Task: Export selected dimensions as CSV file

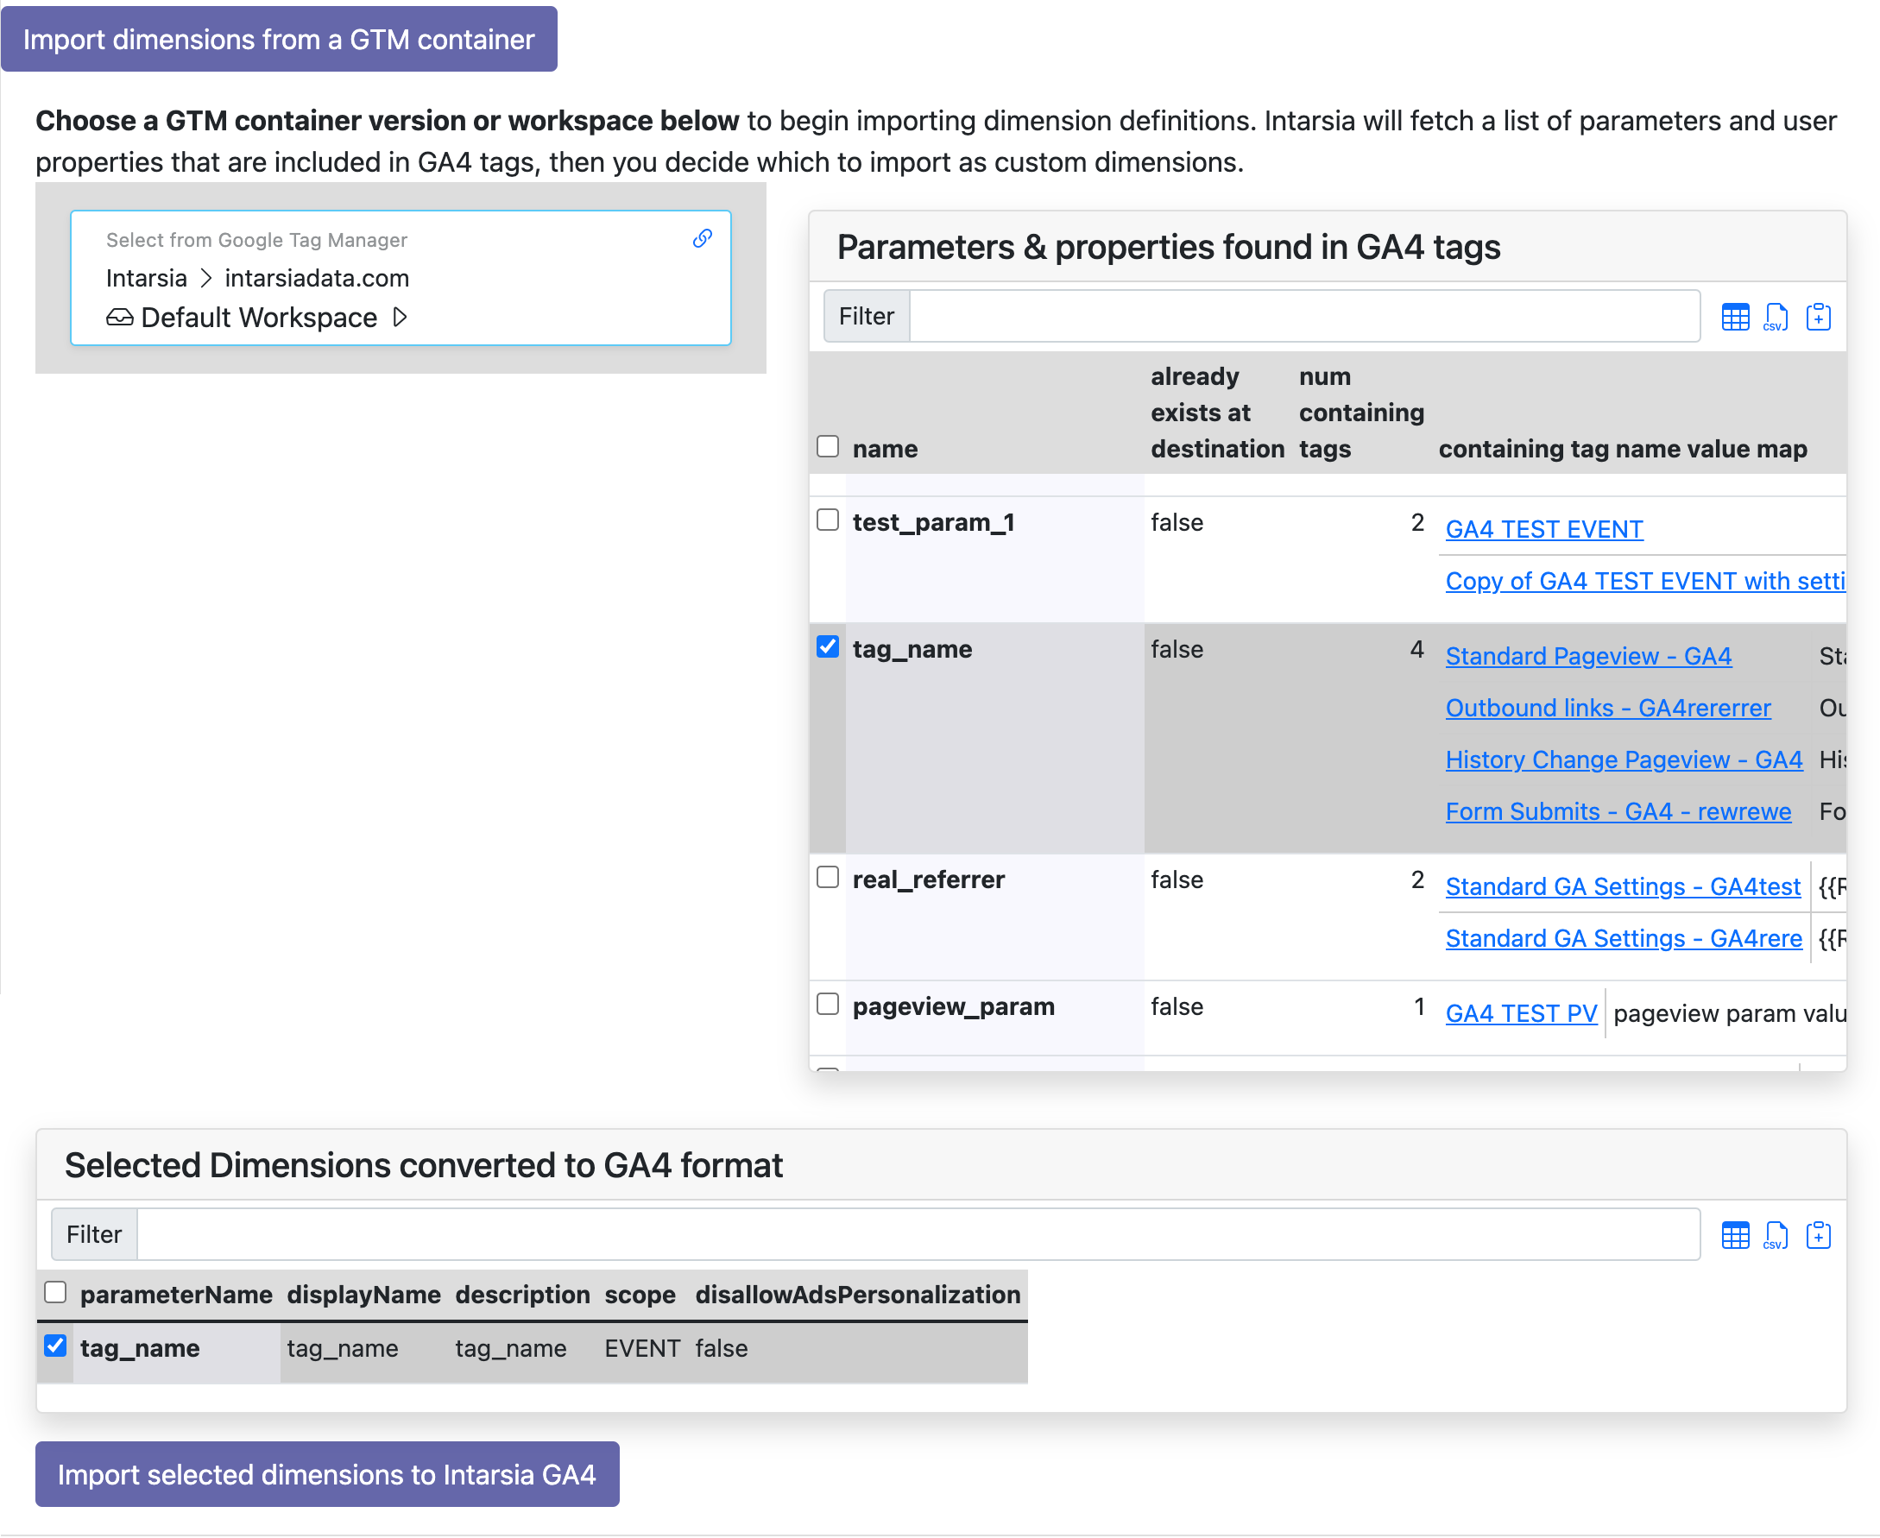Action: [1776, 1234]
